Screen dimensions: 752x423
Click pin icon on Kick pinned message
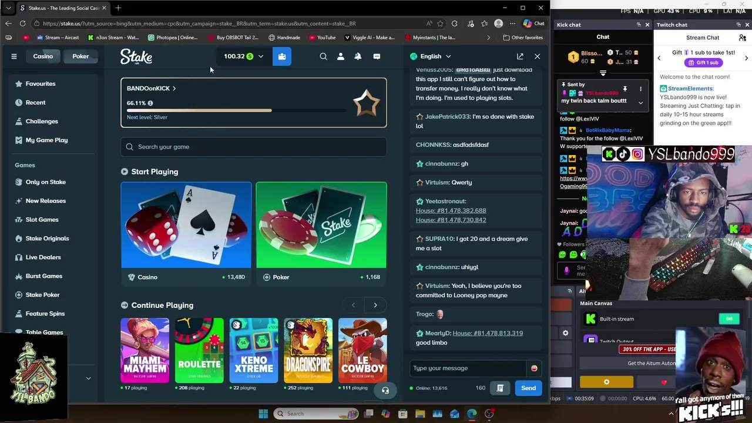tap(625, 89)
